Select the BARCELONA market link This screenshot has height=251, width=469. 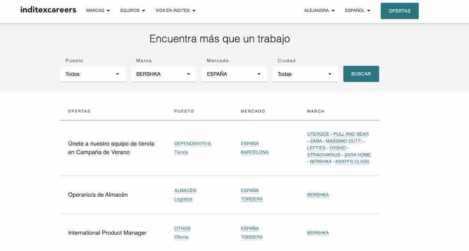[x=255, y=152]
